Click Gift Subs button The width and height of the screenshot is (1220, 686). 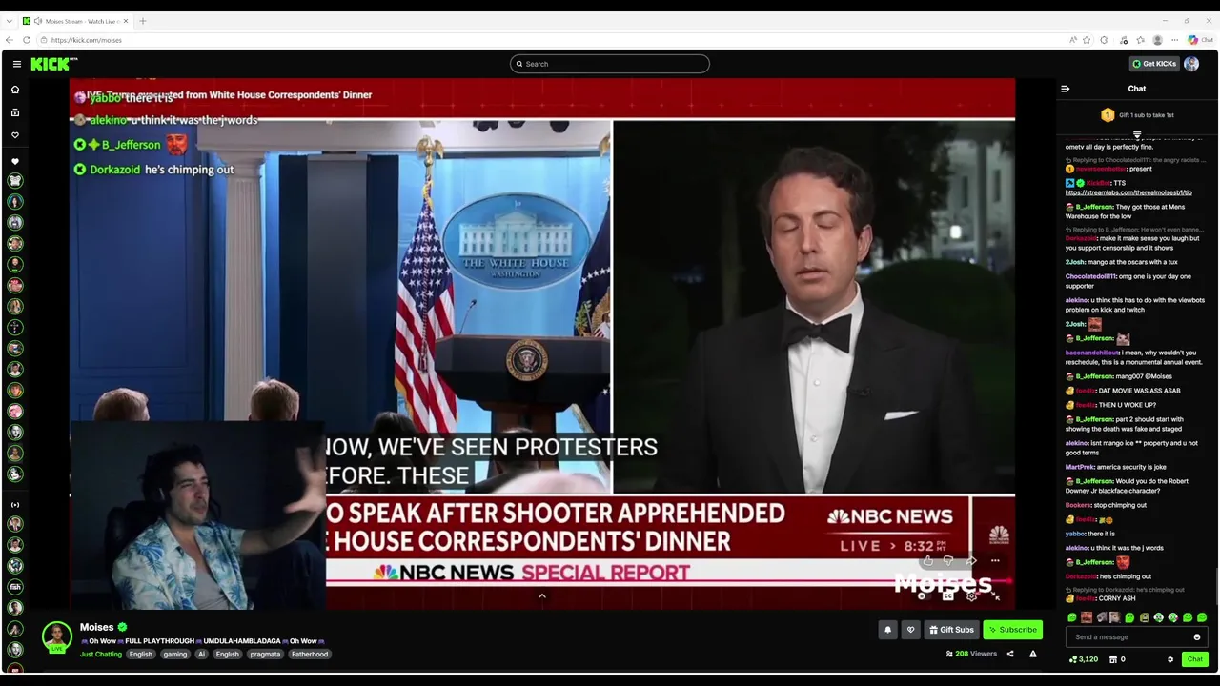(x=951, y=630)
